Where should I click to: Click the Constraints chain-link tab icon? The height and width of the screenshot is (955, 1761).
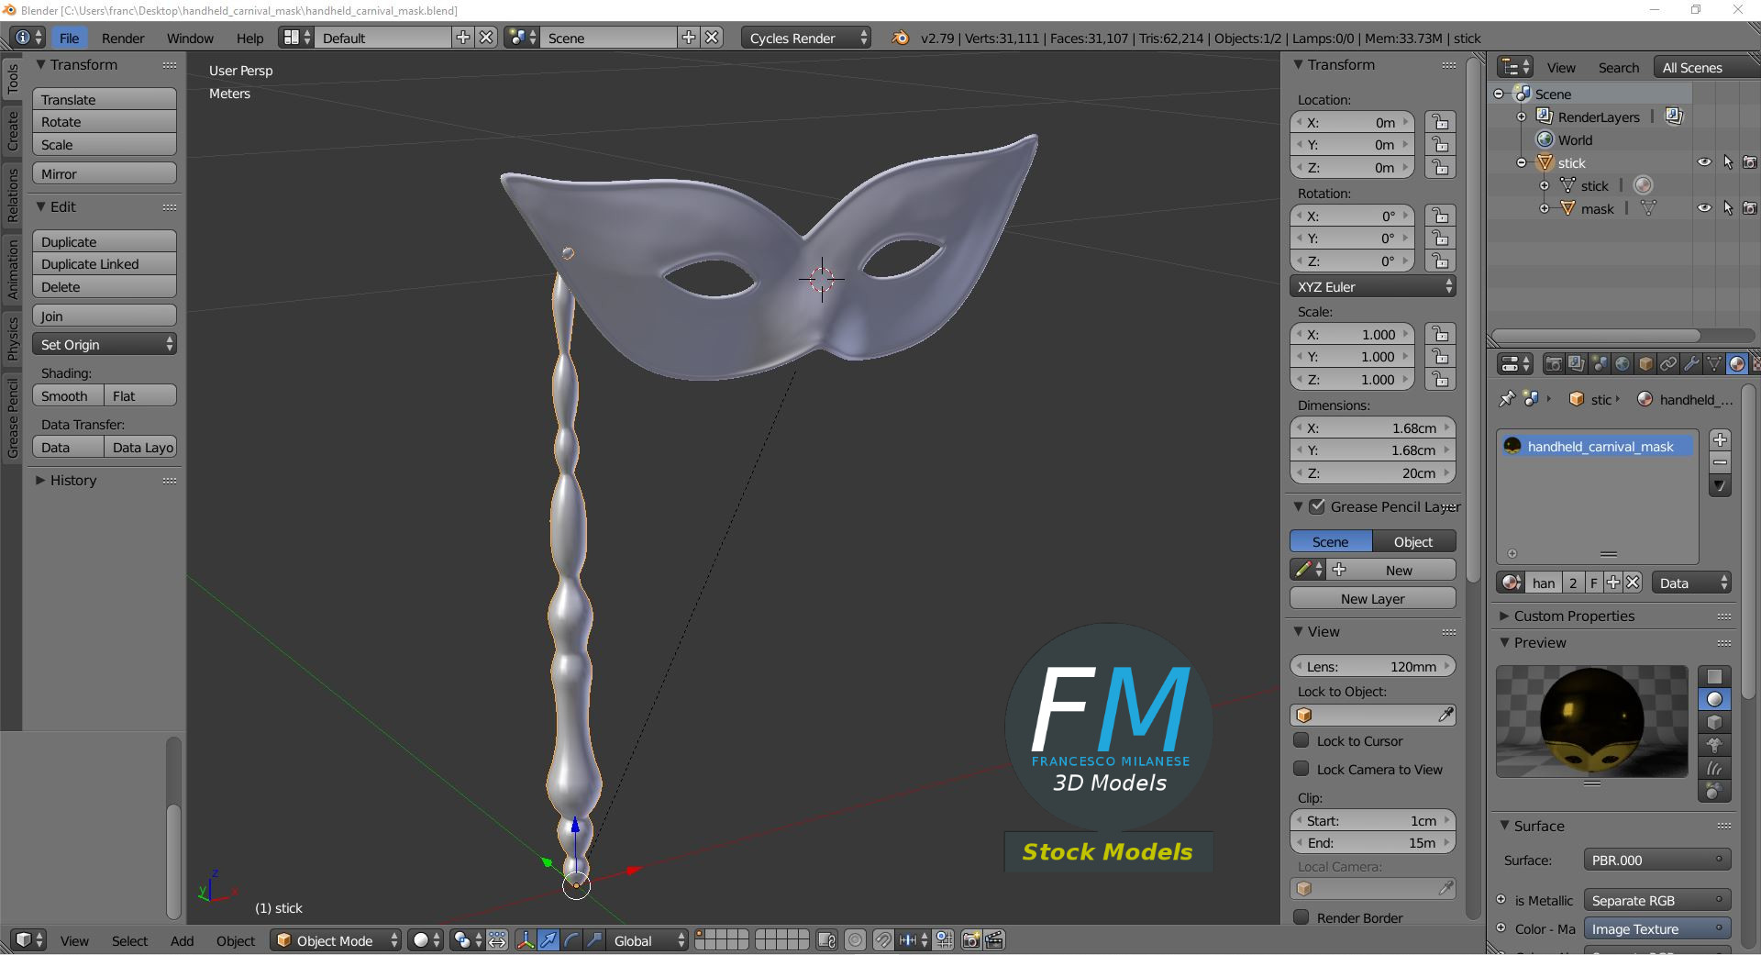tap(1668, 364)
